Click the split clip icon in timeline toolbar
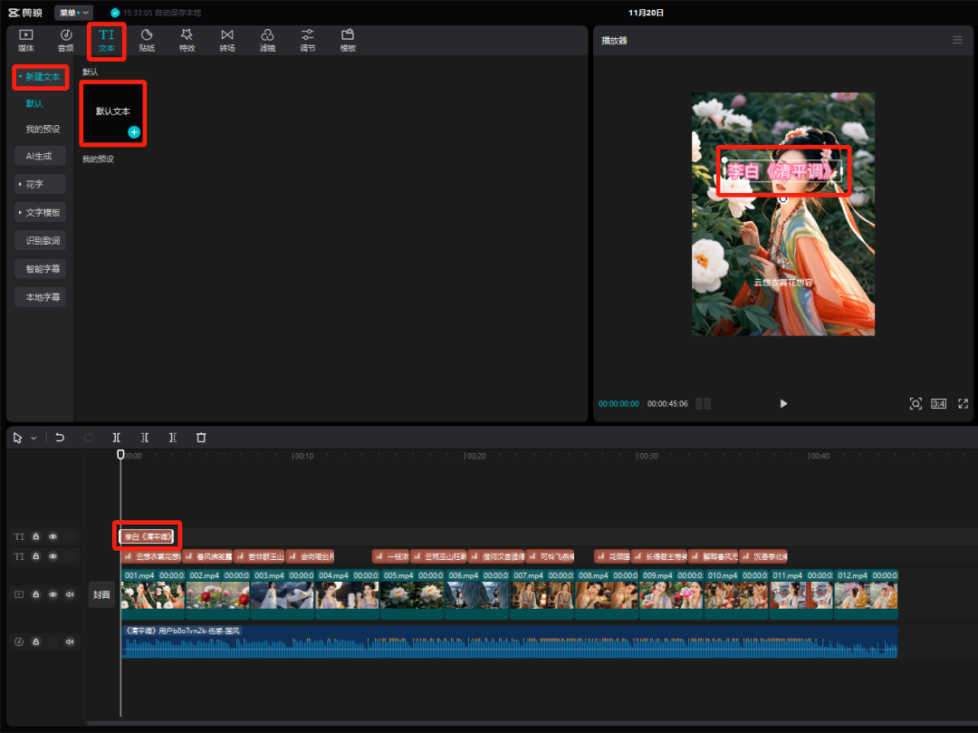This screenshot has width=978, height=733. tap(117, 438)
